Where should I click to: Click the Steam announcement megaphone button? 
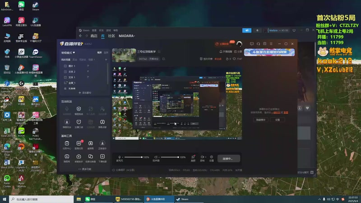[x=247, y=30]
